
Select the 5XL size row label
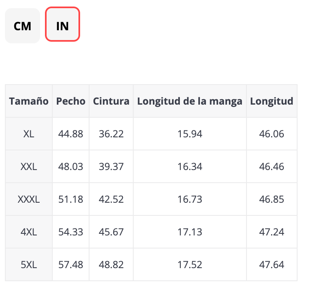click(x=29, y=264)
